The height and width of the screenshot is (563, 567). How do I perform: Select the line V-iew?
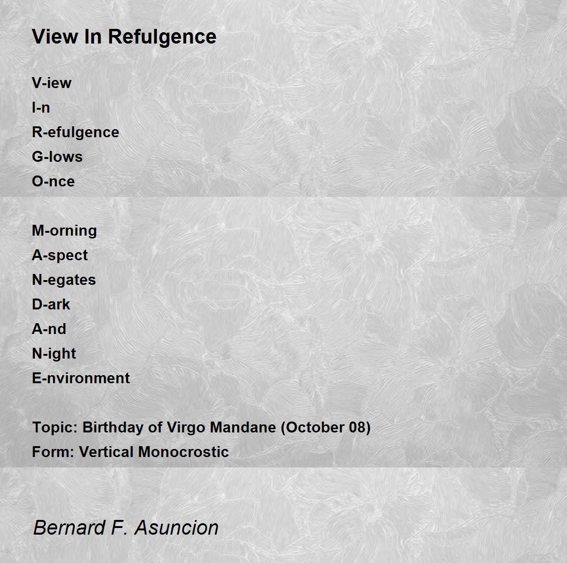tap(52, 83)
